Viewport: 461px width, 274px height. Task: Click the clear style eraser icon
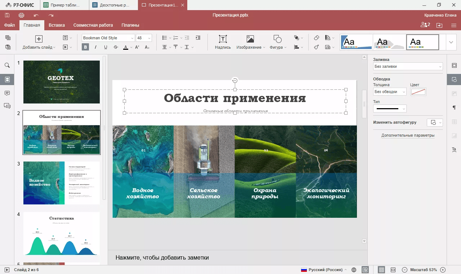tap(317, 38)
